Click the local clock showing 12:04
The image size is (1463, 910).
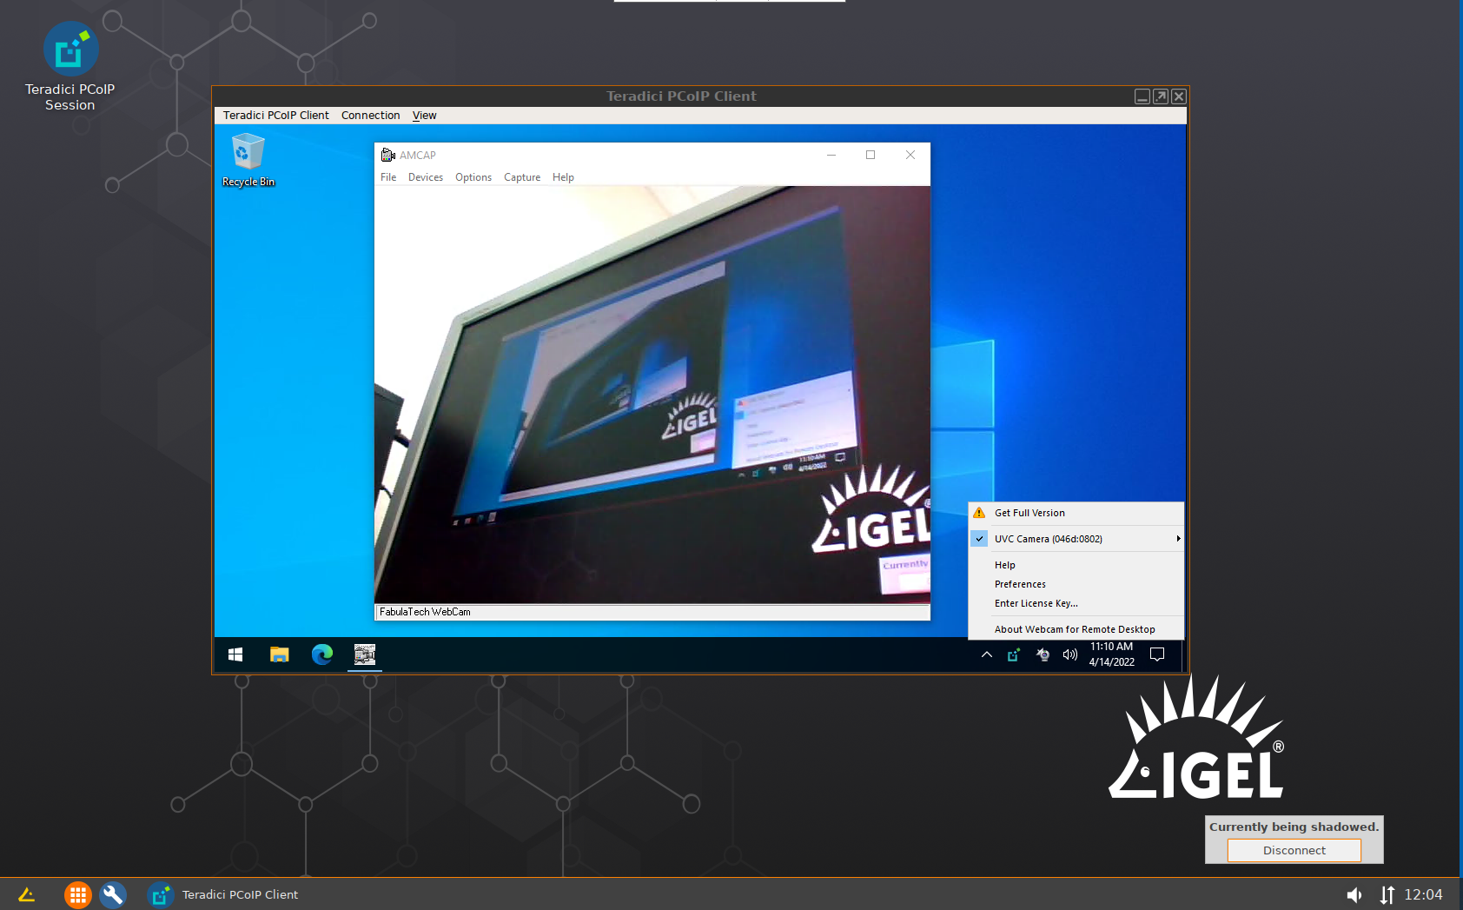1423,894
